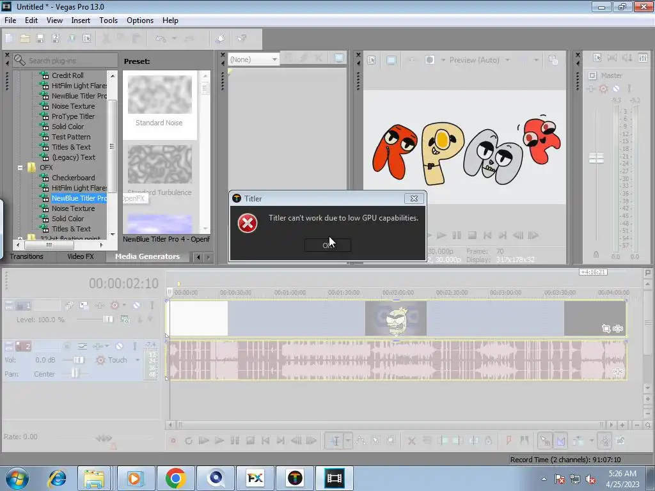Click the Undo toolbar icon
This screenshot has width=655, height=491.
coord(161,38)
